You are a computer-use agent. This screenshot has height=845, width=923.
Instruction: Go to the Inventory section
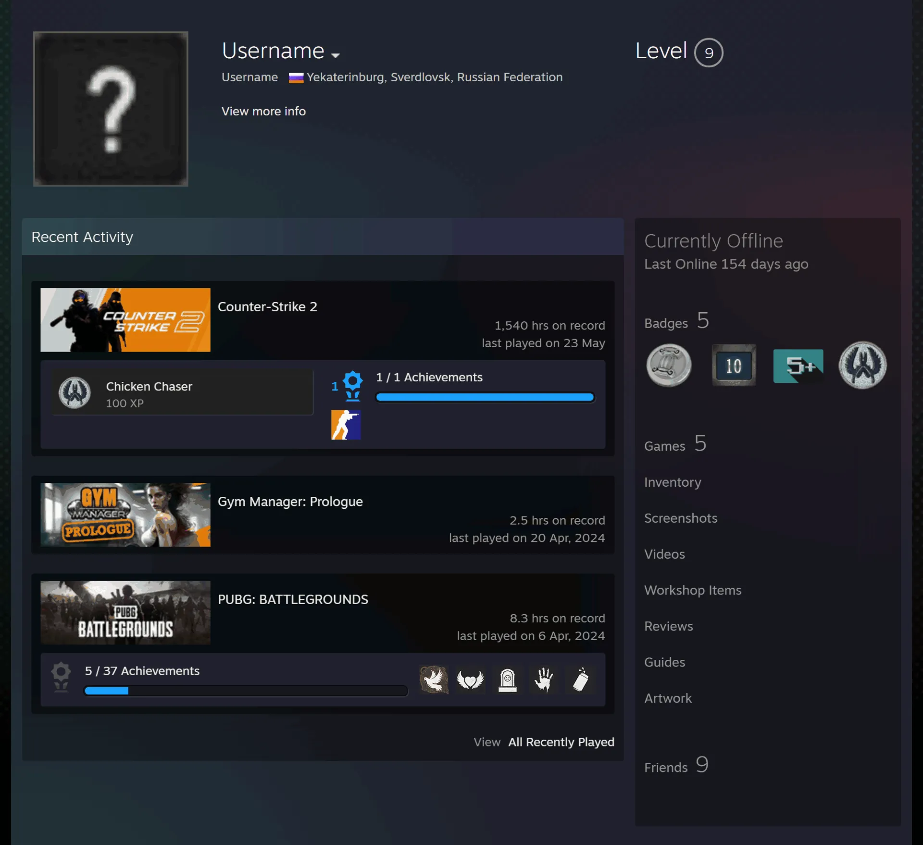673,482
